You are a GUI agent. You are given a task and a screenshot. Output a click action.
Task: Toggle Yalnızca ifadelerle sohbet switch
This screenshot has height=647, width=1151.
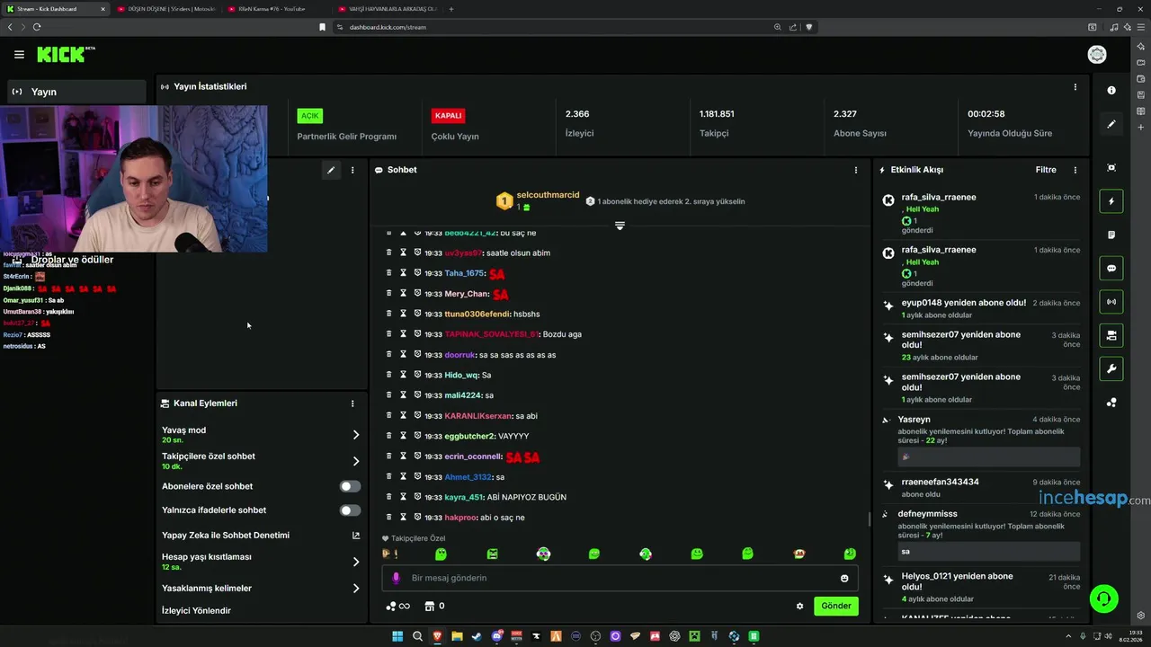click(x=350, y=510)
